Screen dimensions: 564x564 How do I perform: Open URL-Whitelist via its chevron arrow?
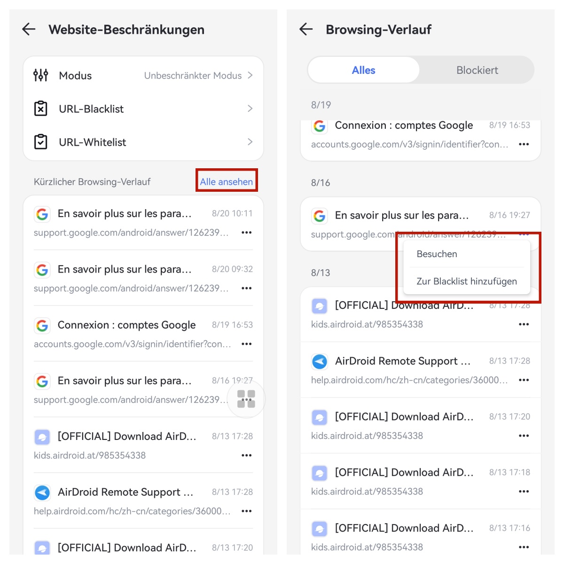click(x=250, y=142)
